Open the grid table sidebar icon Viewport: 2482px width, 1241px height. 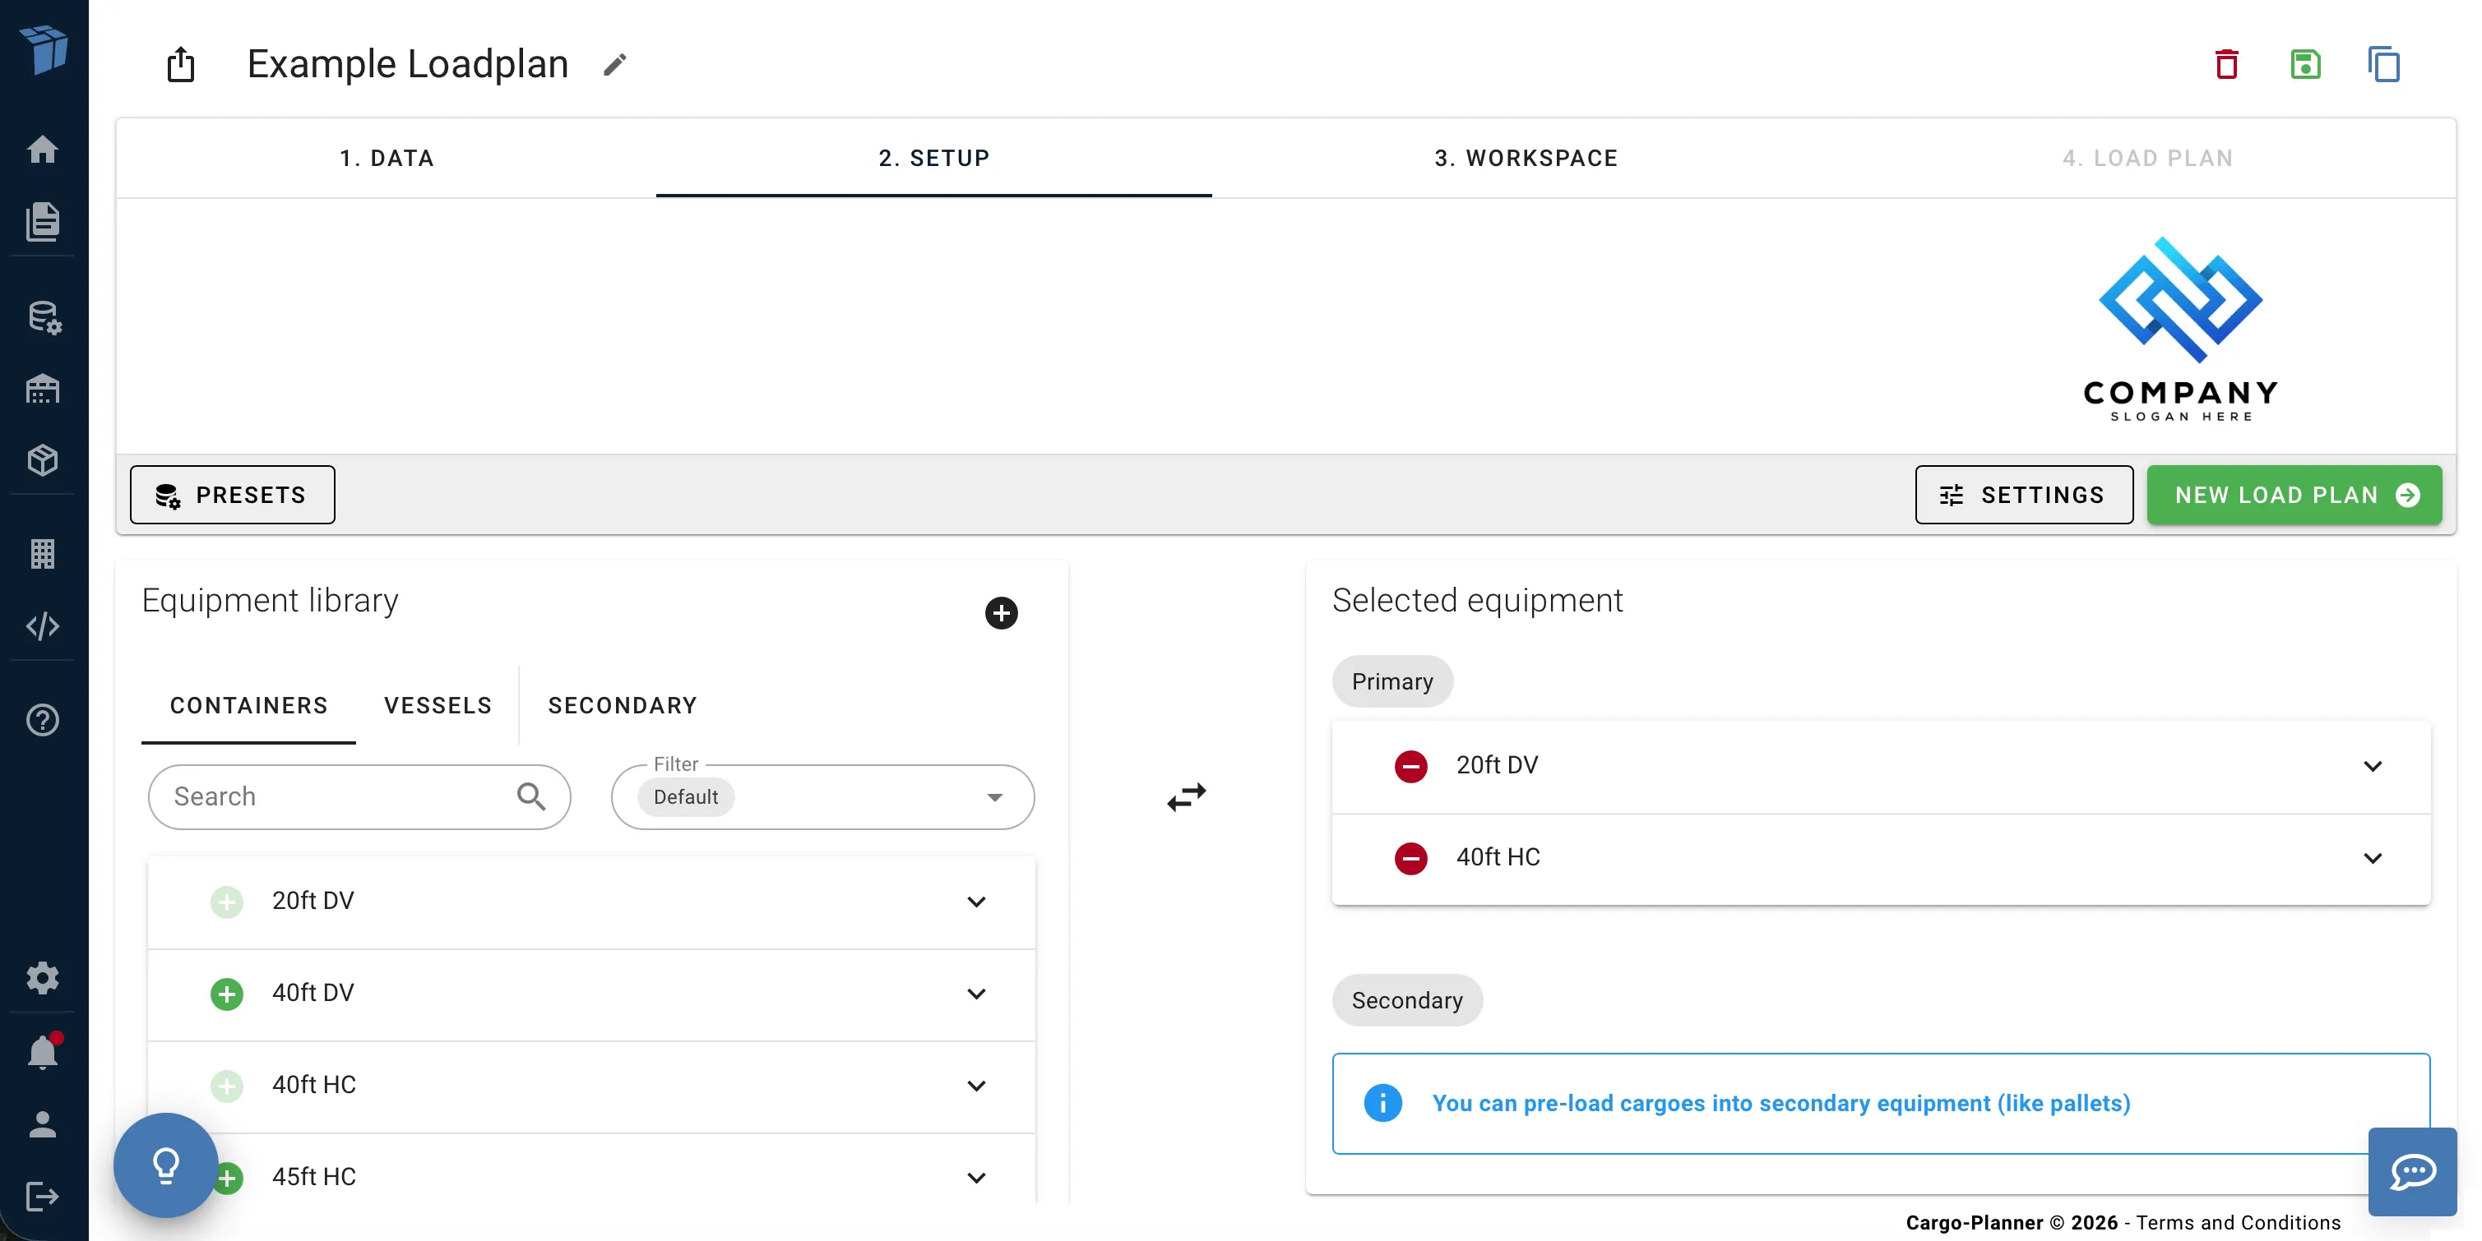tap(43, 554)
